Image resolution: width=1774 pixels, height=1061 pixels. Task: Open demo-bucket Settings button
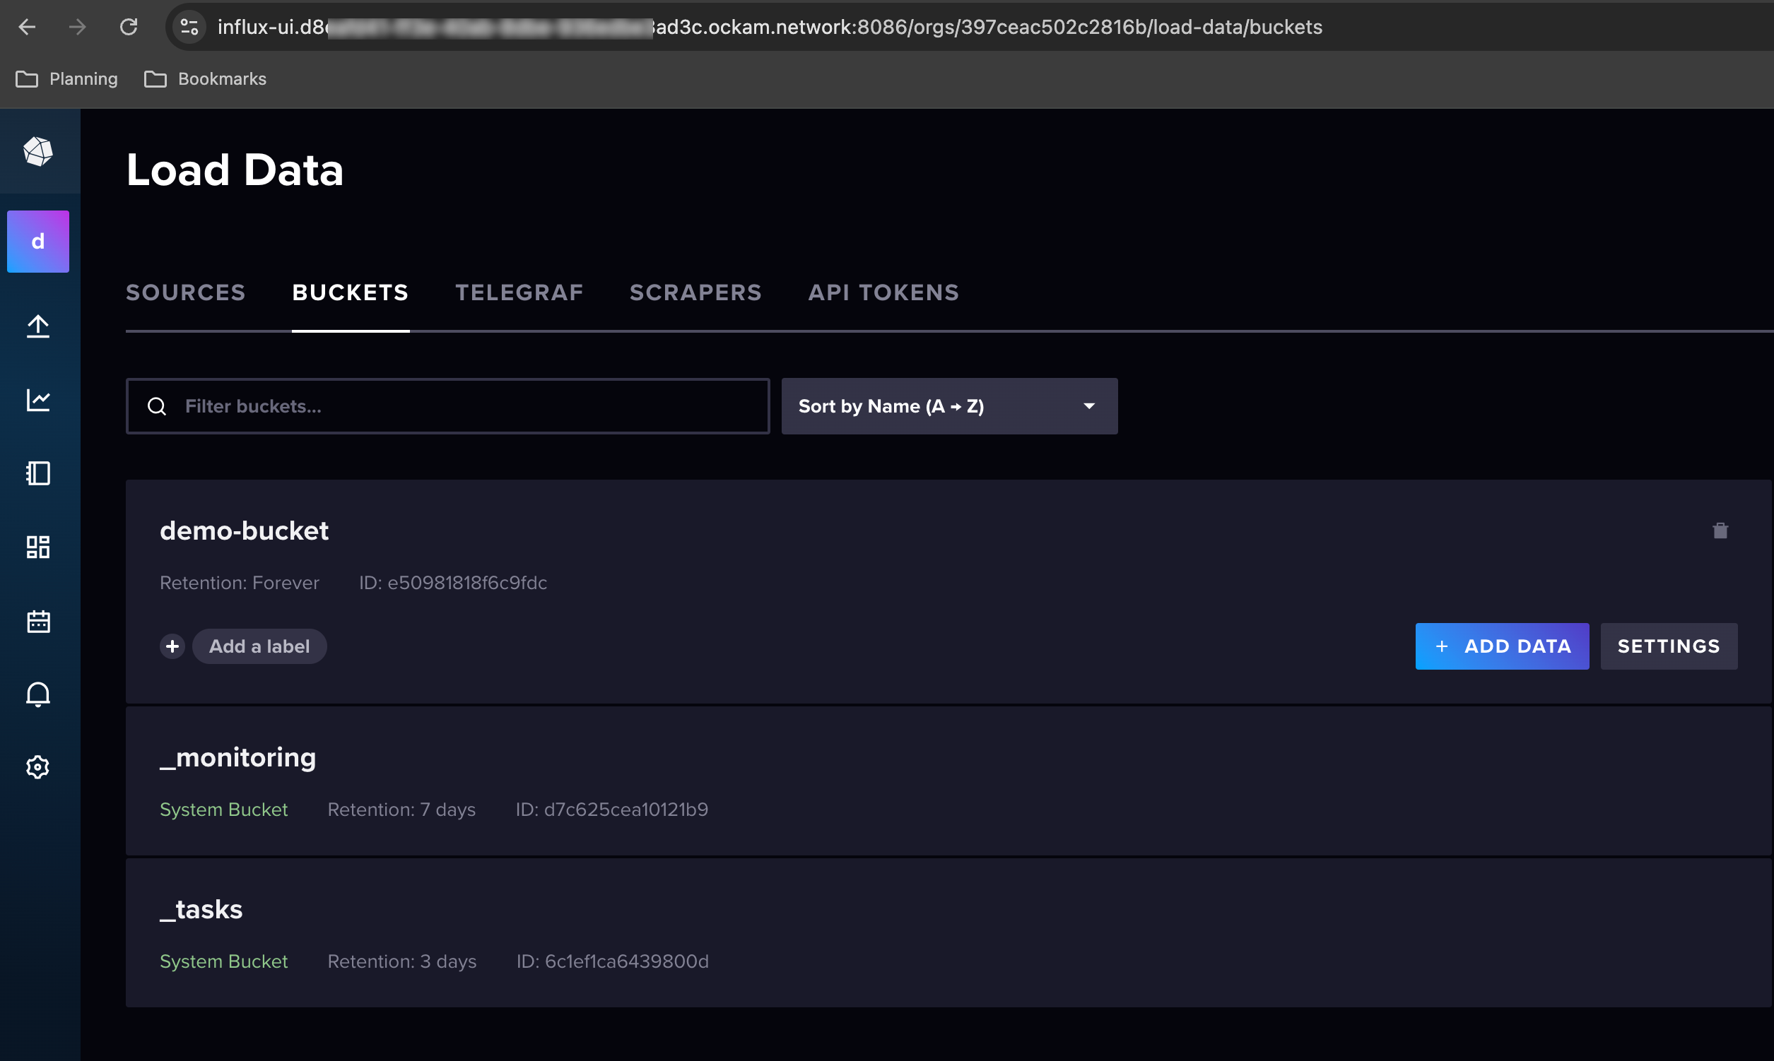[1668, 646]
